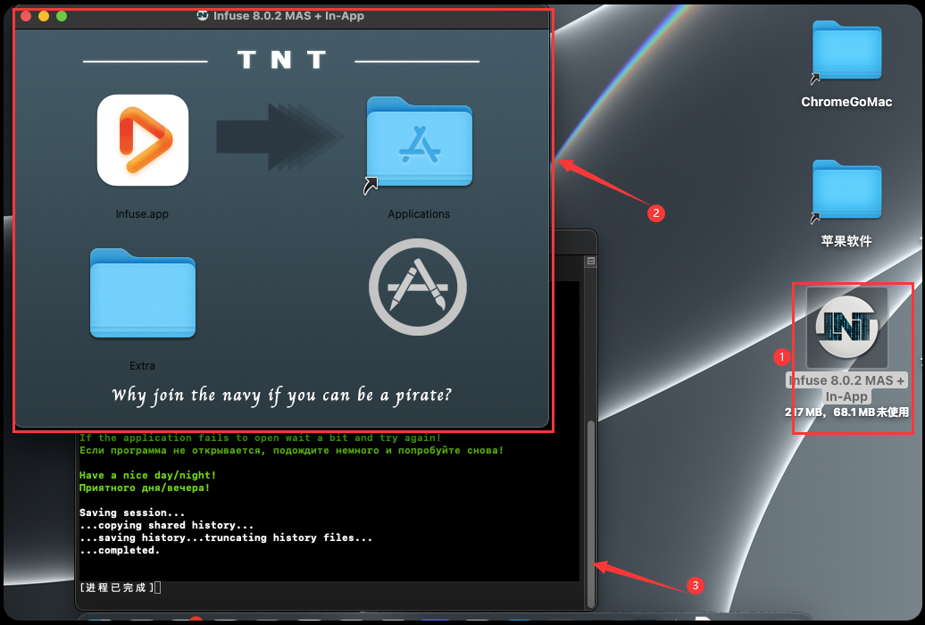
Task: Zoom the Infuse installer window
Action: tap(62, 16)
